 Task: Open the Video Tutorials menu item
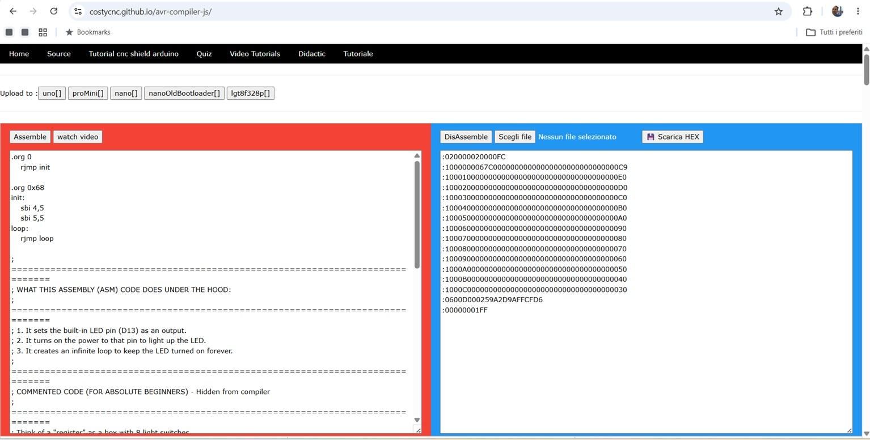pyautogui.click(x=255, y=54)
